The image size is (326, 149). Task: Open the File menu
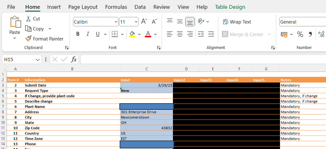coord(11,7)
